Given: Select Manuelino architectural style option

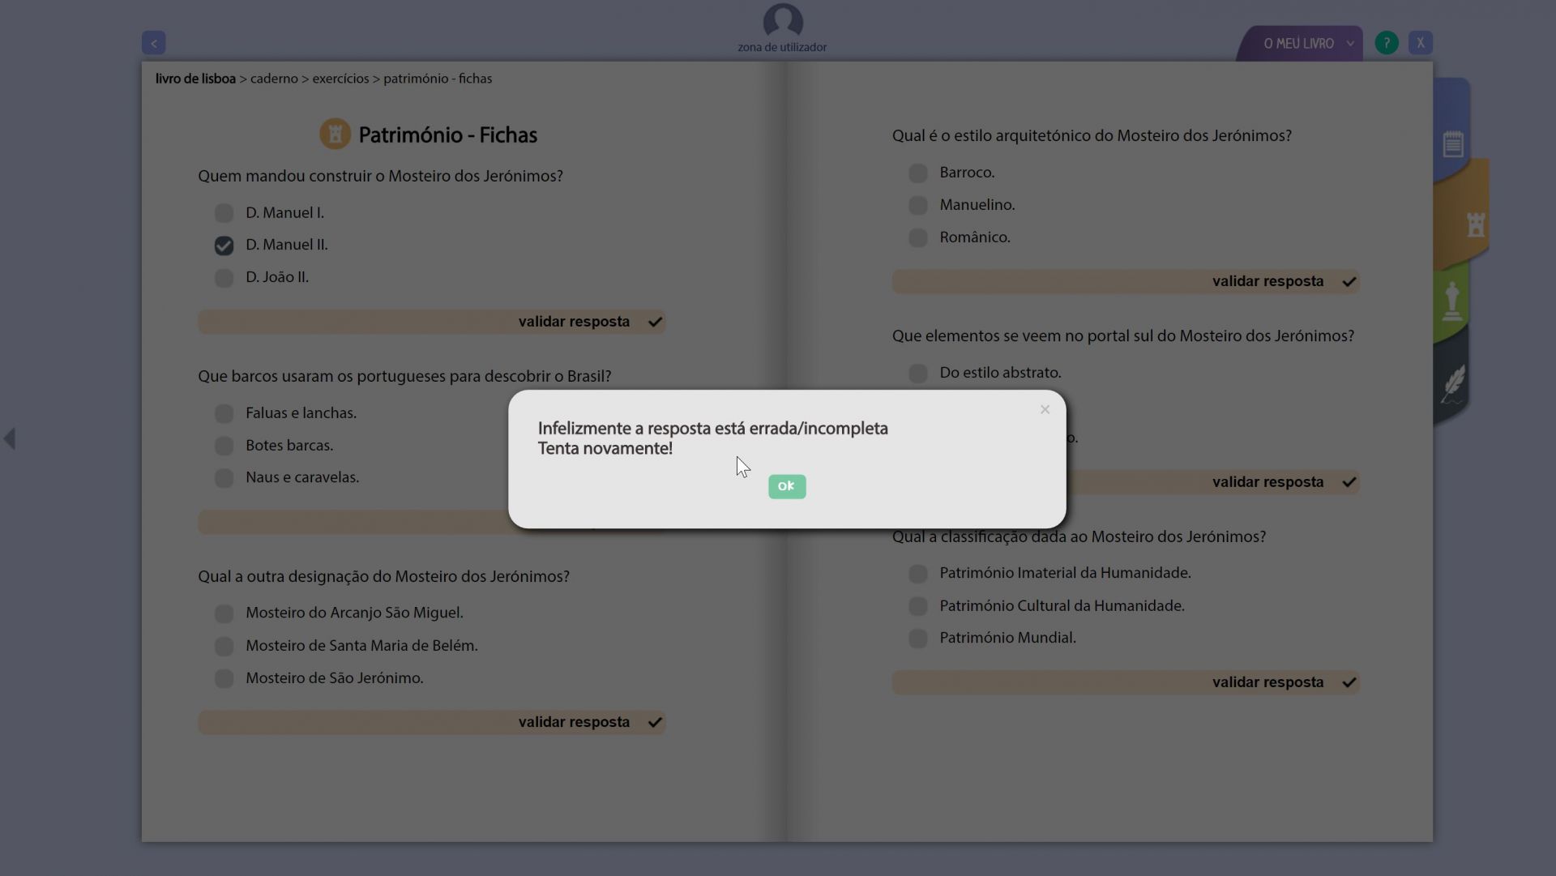Looking at the screenshot, I should [918, 206].
